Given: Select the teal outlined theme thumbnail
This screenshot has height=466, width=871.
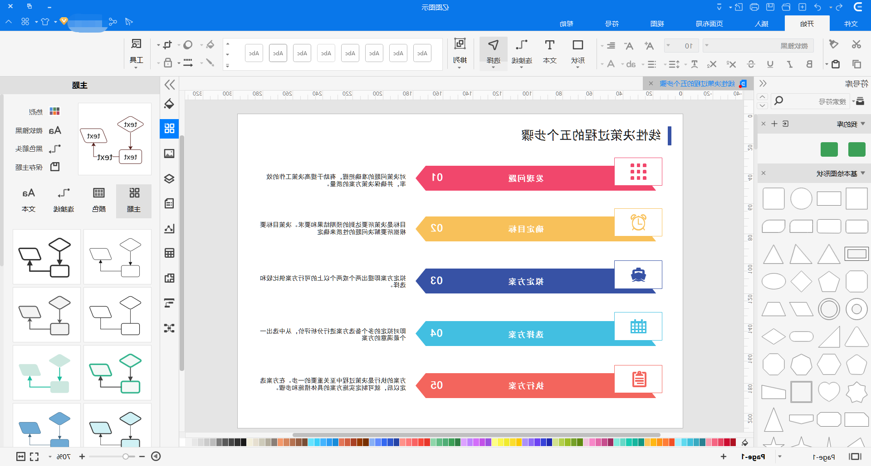Looking at the screenshot, I should [x=117, y=374].
